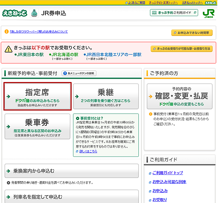Viewport: 218px width, 203px height.
Task: Click the small えきねっと badge in yellow bar
Action: 210,3
